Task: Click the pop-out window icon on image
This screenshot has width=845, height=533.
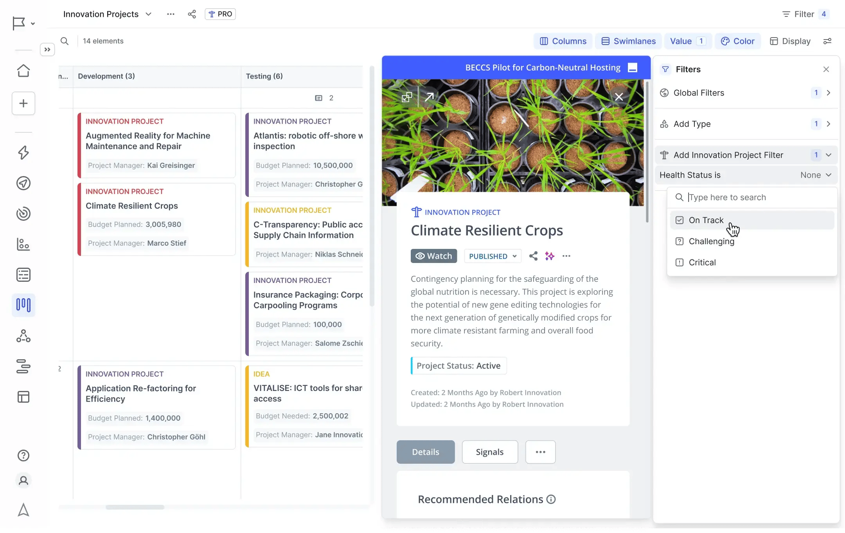Action: click(x=407, y=97)
